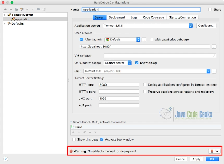Copy configuration icon in toolbar
The width and height of the screenshot is (224, 164).
tap(16, 9)
